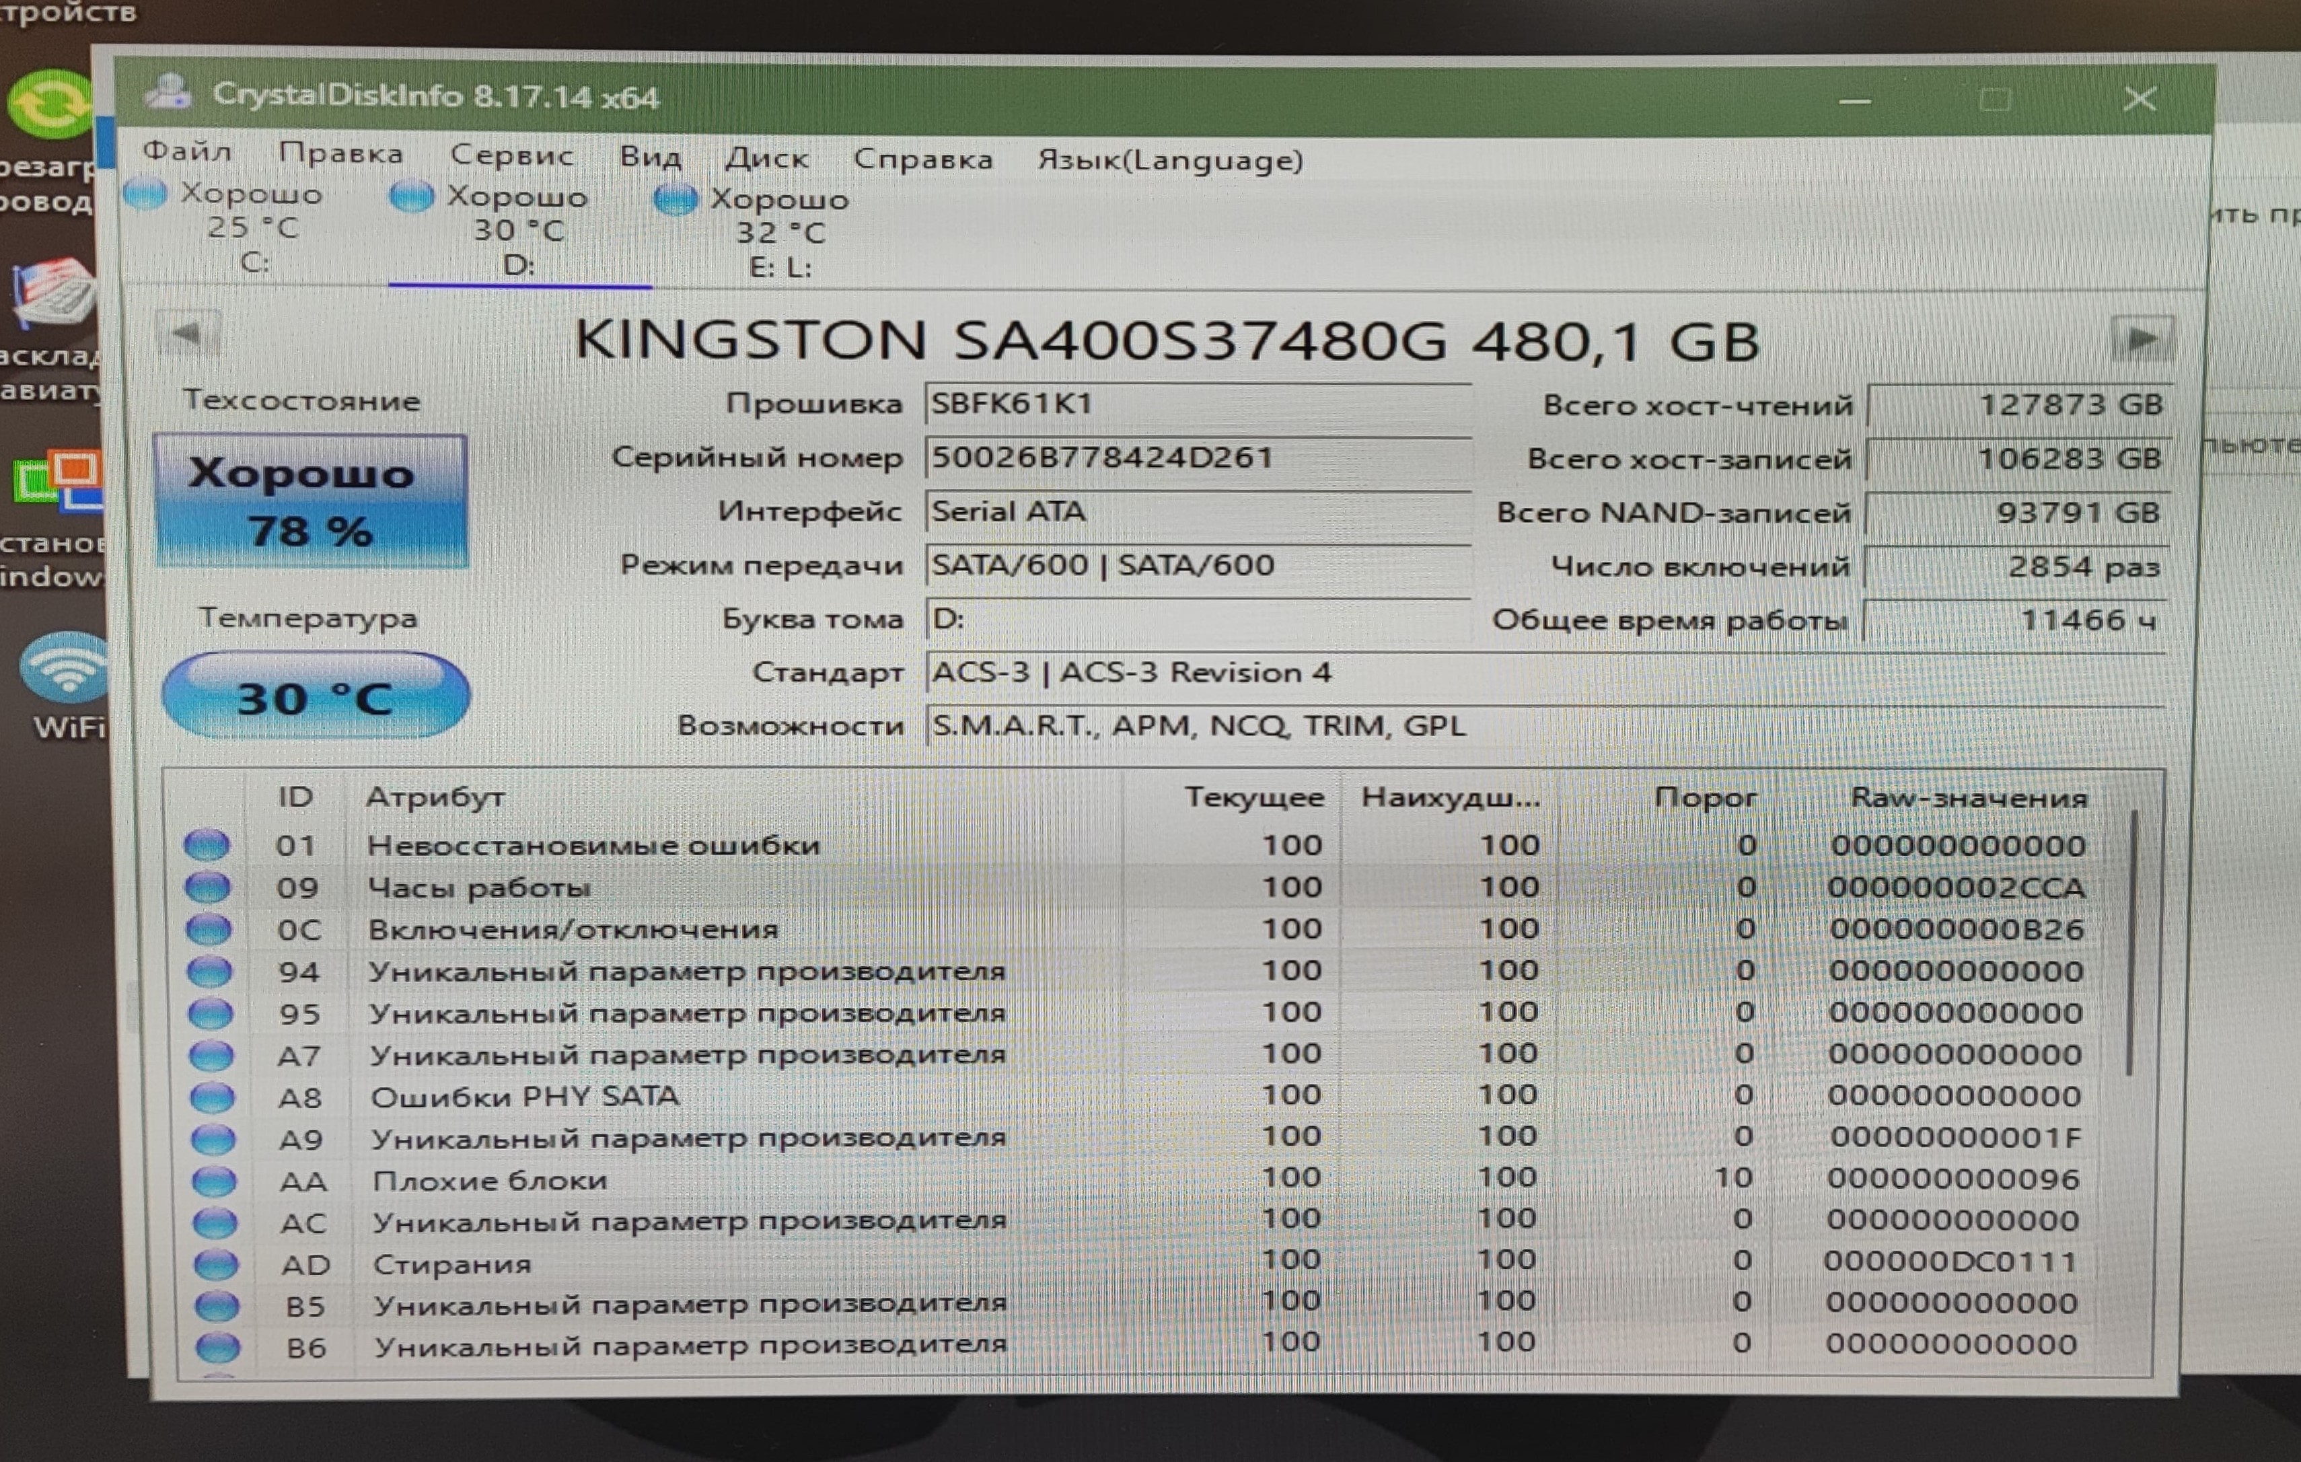Click the firmware field SBFK61K1

pos(1198,403)
